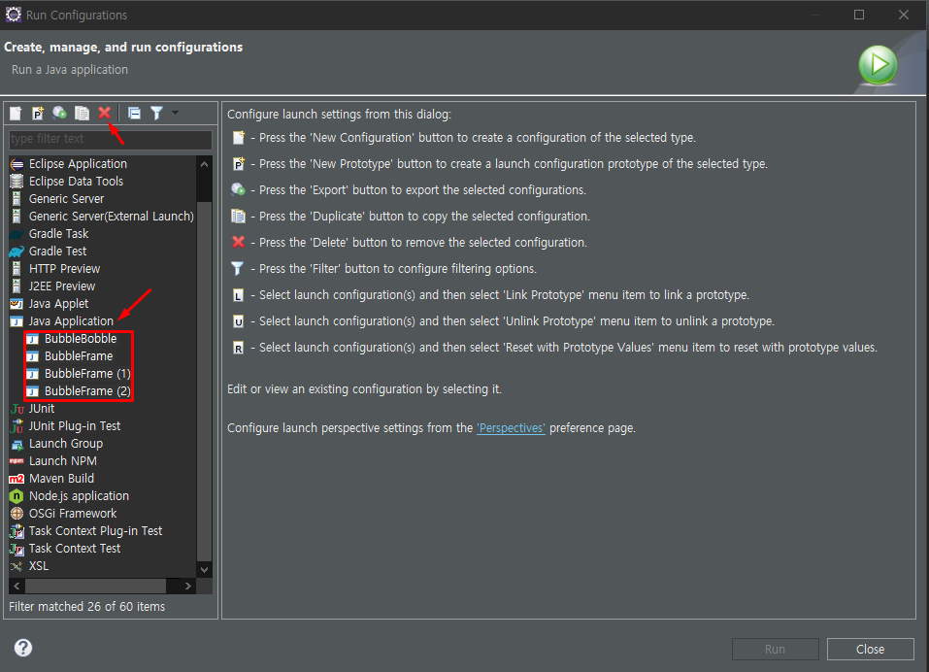
Task: Select the Generic Server entry
Action: tap(66, 199)
